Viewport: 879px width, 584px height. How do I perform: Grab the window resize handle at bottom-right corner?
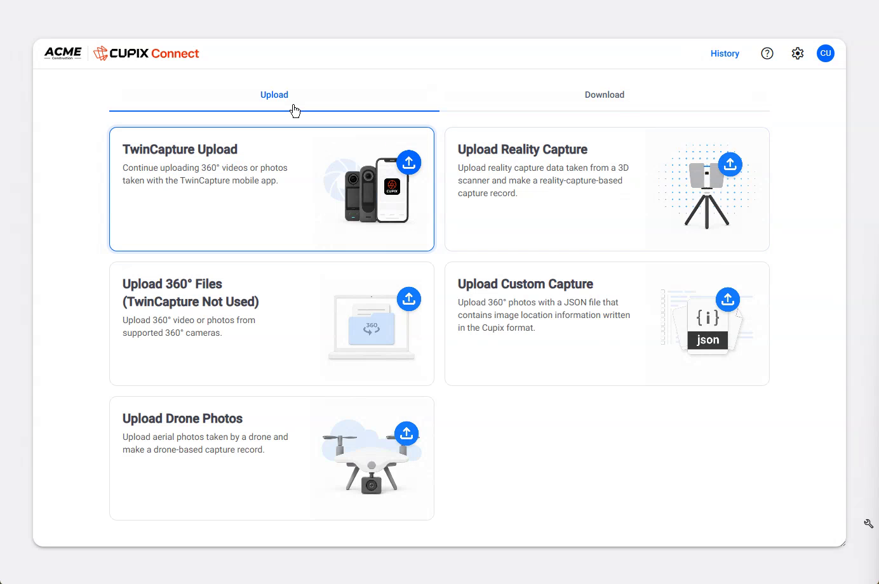click(842, 543)
